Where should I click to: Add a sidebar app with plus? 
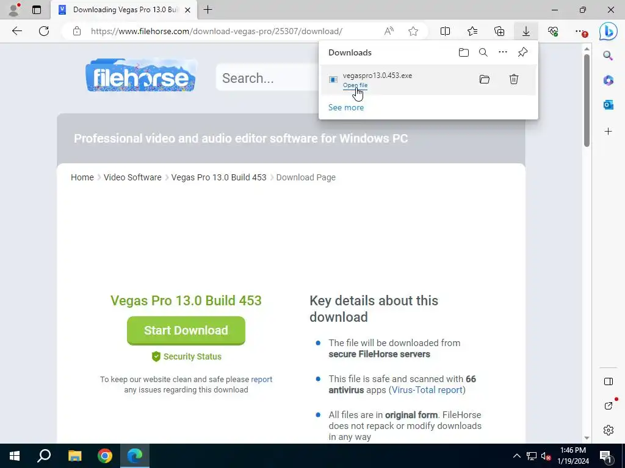[x=609, y=132]
